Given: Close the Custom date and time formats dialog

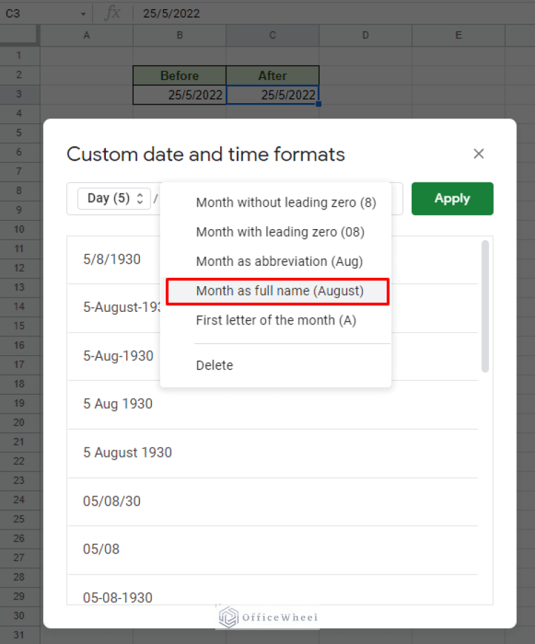Looking at the screenshot, I should point(479,153).
